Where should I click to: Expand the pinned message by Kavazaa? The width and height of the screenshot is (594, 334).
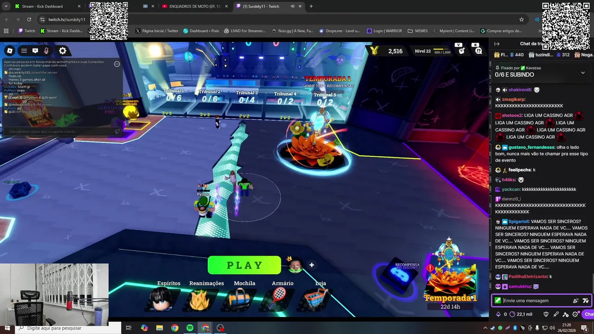click(583, 73)
